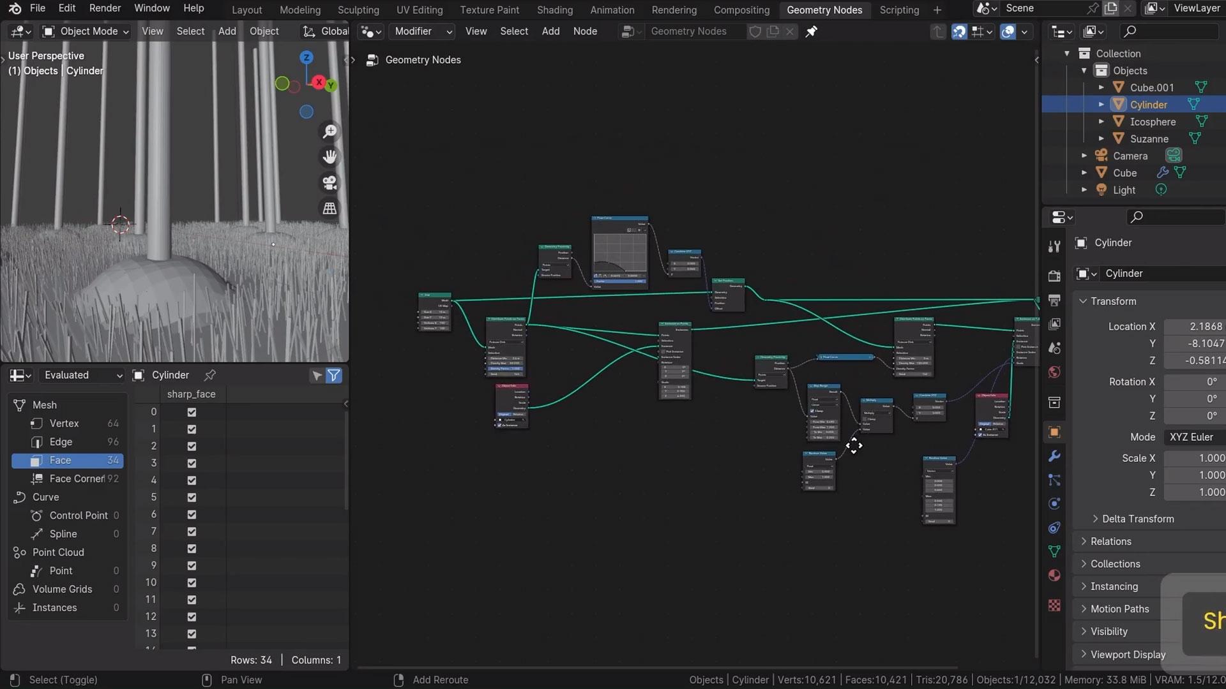Open the Modifiers wrench properties tab
1226x689 pixels.
[x=1054, y=457]
